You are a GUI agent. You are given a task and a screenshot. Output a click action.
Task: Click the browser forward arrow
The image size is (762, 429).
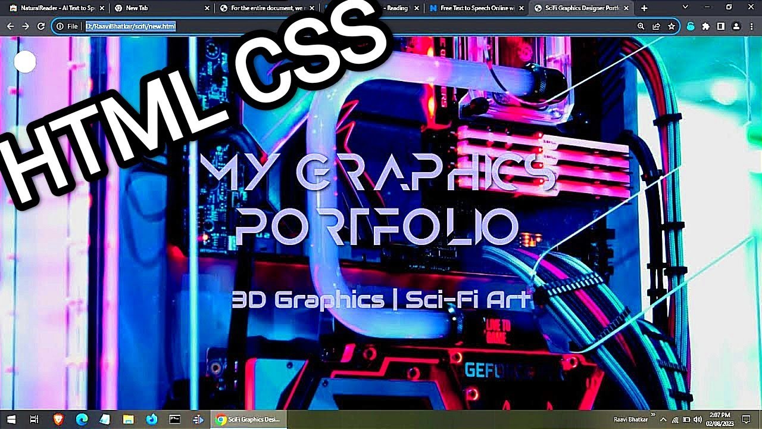click(x=26, y=26)
